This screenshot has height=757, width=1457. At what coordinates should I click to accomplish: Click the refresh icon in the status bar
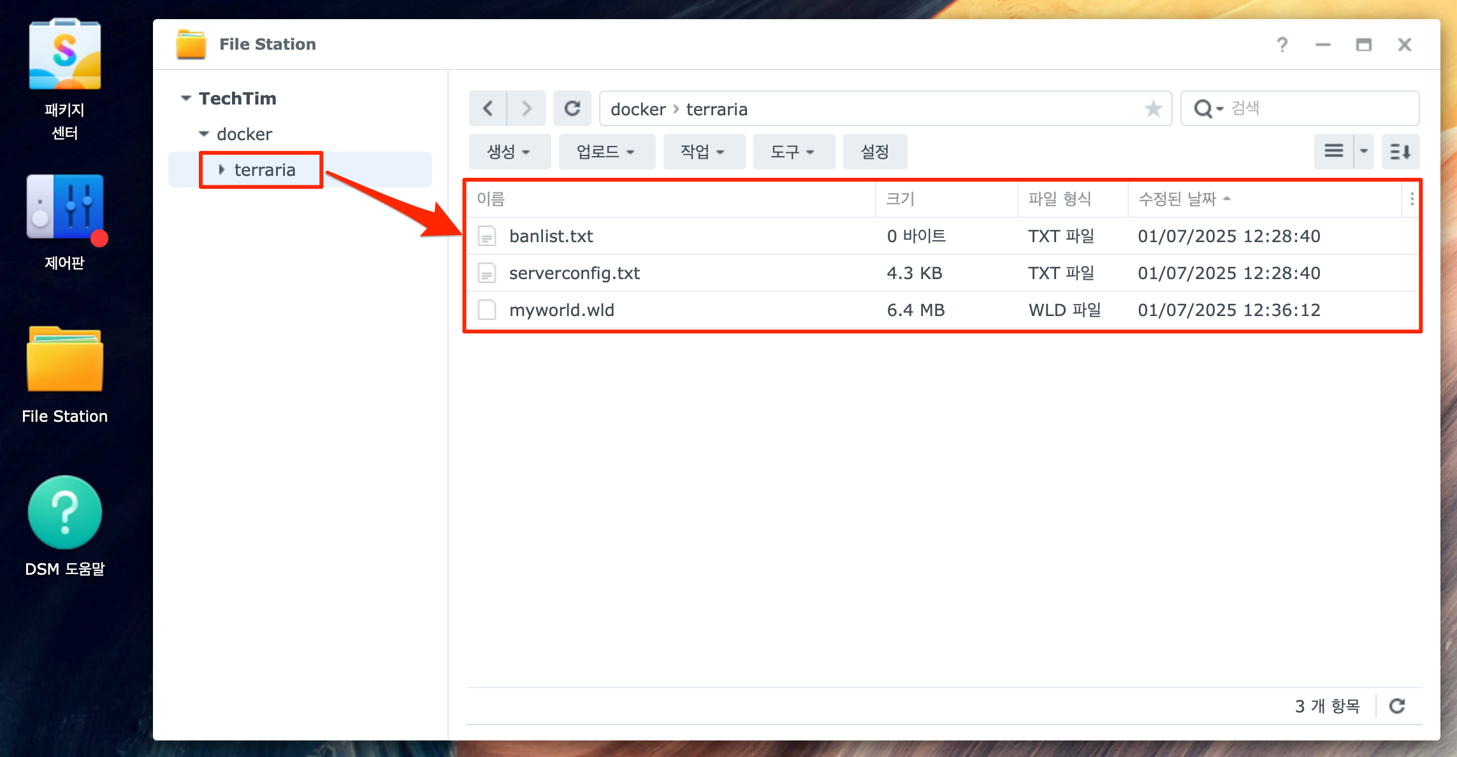(x=1397, y=706)
